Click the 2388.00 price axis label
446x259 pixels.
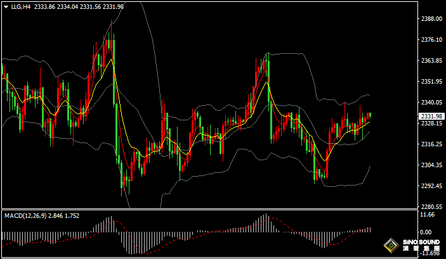tap(431, 19)
